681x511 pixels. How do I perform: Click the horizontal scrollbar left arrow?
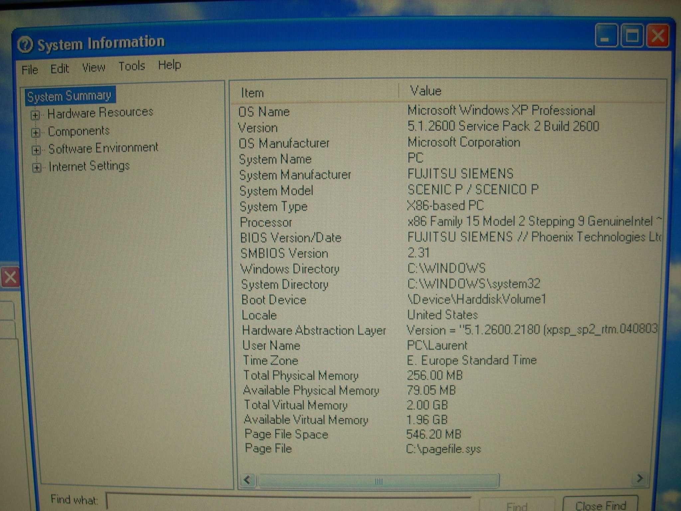point(247,480)
